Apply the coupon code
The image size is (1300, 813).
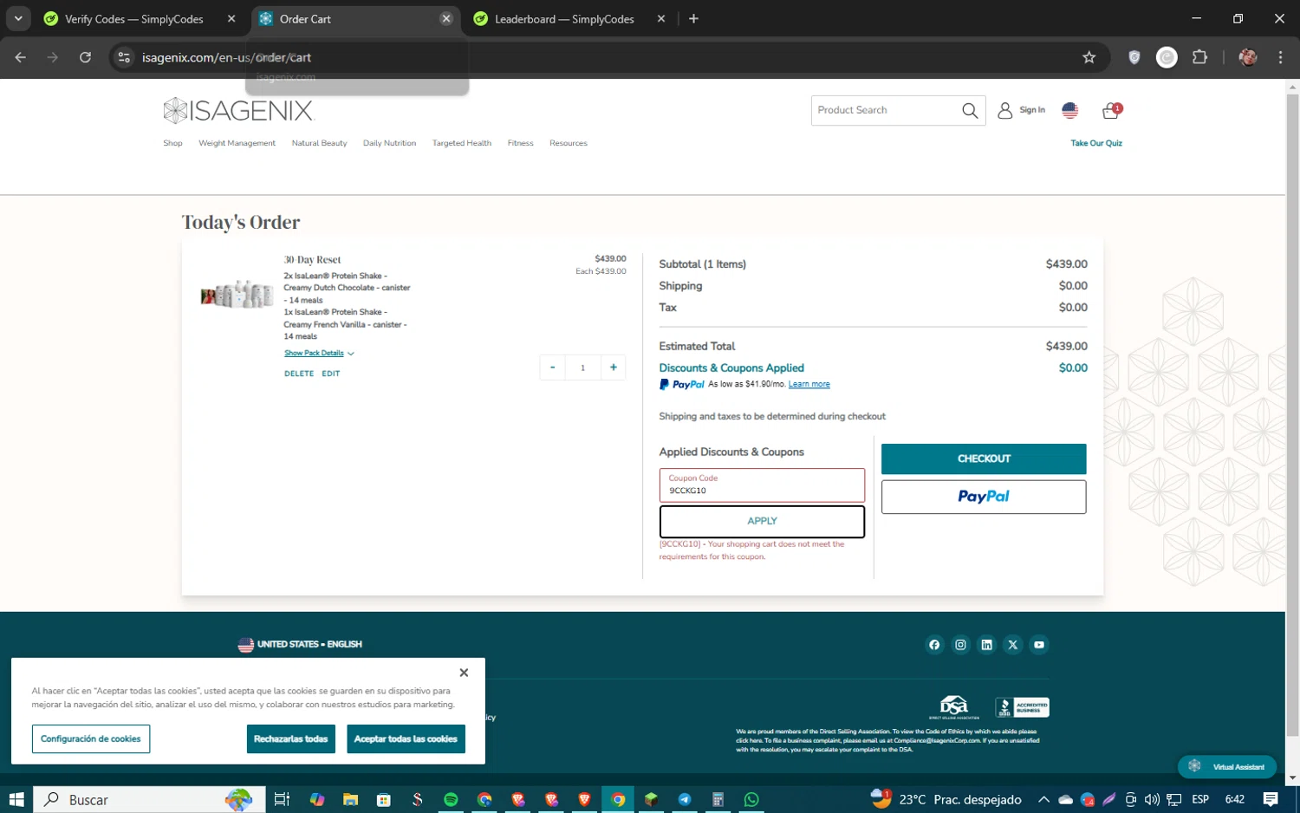coord(762,521)
